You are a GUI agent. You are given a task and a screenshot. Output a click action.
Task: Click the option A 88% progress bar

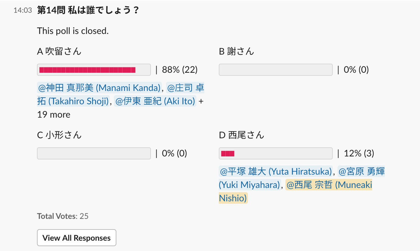click(94, 70)
